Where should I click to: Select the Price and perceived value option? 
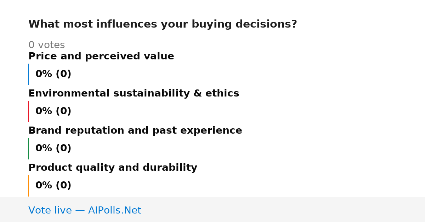[101, 57]
